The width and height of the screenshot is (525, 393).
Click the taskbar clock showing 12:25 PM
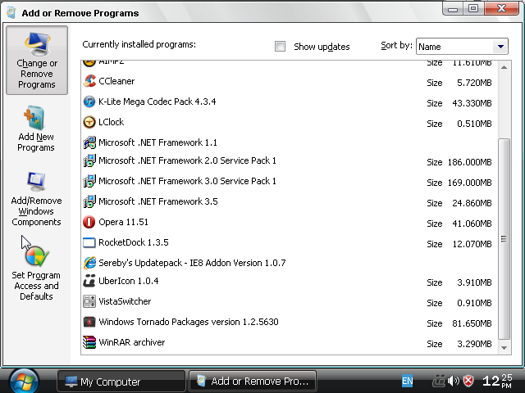(497, 381)
